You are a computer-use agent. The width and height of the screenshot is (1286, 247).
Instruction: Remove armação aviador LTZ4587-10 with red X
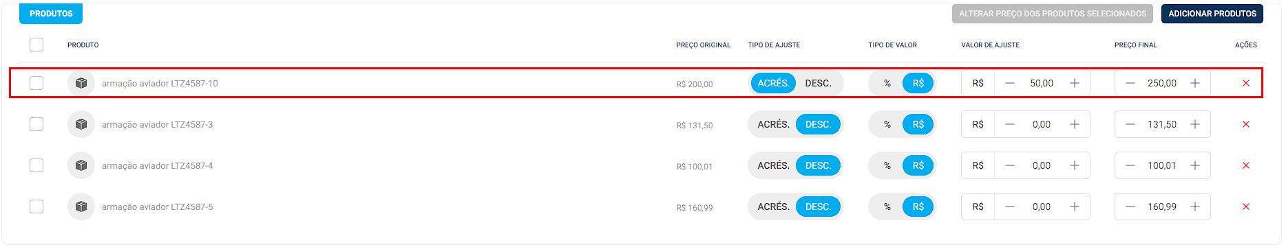(1245, 83)
